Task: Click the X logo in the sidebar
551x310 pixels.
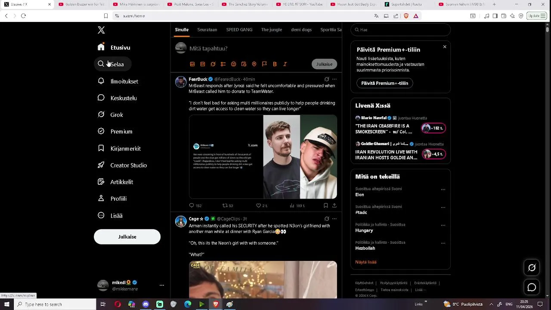Action: click(x=101, y=30)
